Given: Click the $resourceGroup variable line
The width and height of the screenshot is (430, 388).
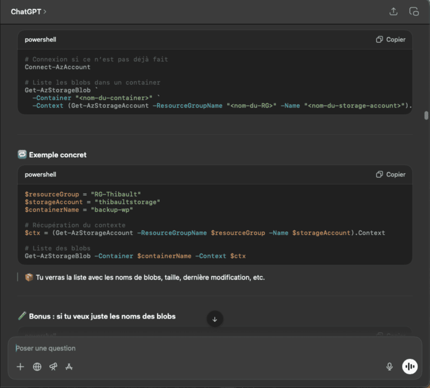Looking at the screenshot, I should click(x=83, y=194).
